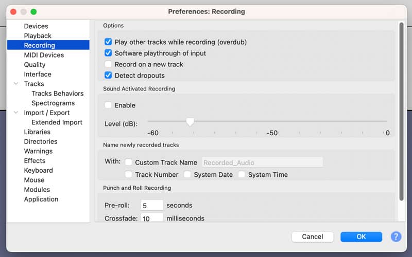412x257 pixels.
Task: Select Extended Import in the sidebar
Action: [57, 122]
